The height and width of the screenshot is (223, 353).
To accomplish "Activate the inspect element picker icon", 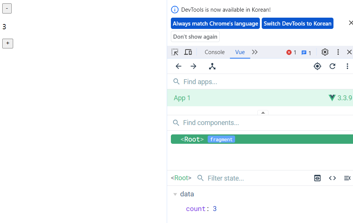I will 175,52.
